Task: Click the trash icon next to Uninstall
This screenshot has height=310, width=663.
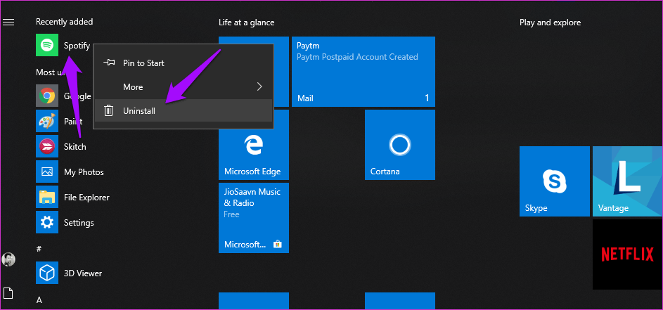Action: click(109, 111)
